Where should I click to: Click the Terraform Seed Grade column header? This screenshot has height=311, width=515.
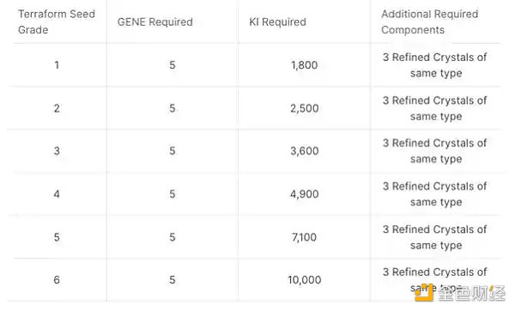(57, 21)
